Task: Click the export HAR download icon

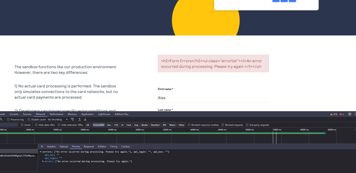Action: 85,119
